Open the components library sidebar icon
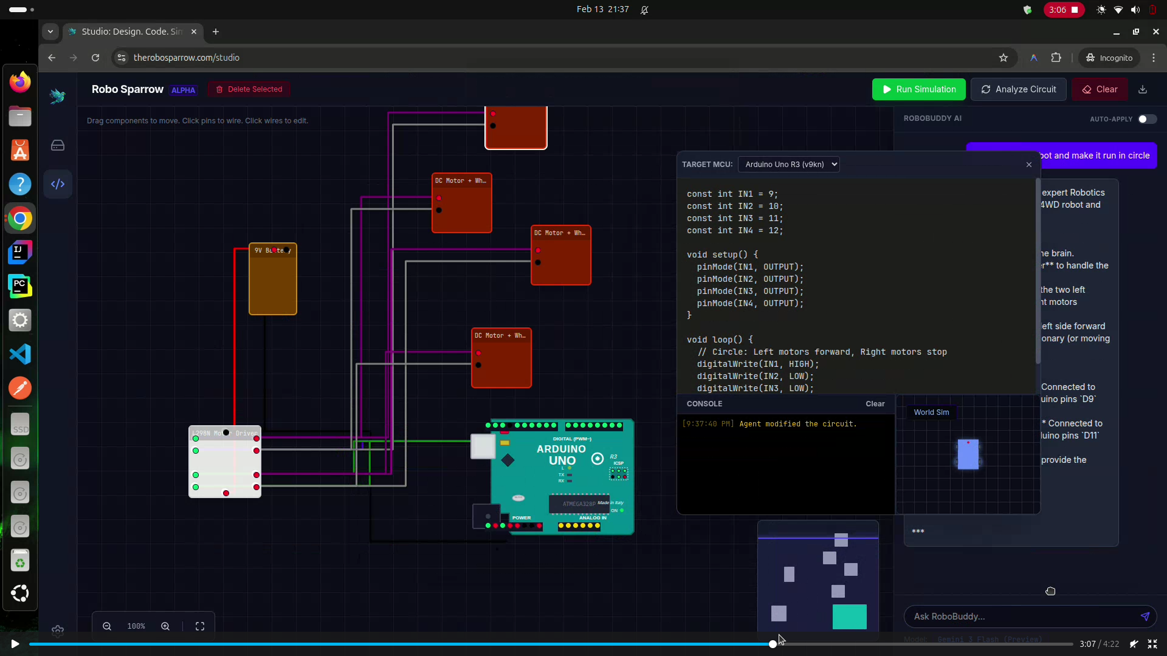1167x656 pixels. [58, 146]
